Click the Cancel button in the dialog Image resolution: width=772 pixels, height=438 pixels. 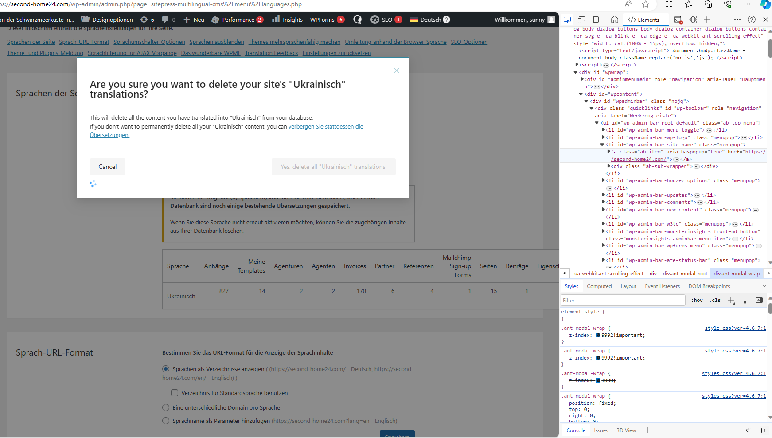(x=108, y=167)
